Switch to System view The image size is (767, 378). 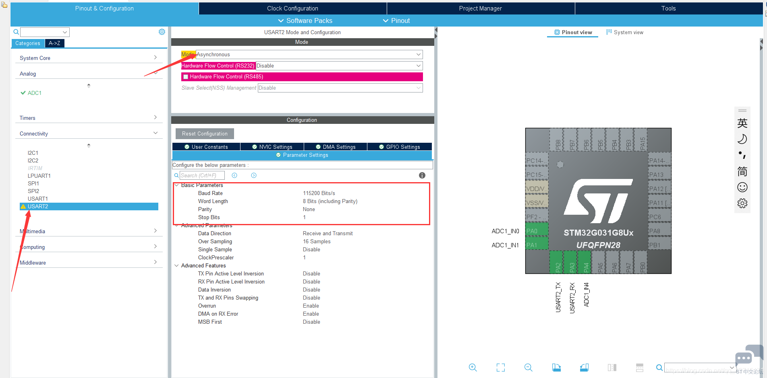click(x=625, y=32)
